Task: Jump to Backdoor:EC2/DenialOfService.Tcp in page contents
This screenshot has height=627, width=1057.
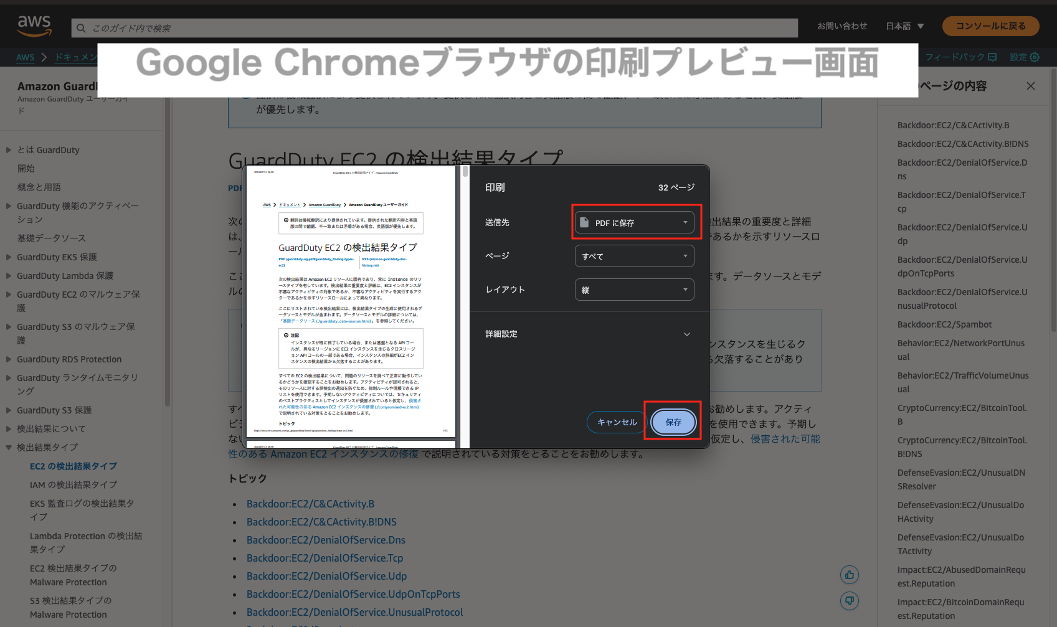Action: click(962, 202)
